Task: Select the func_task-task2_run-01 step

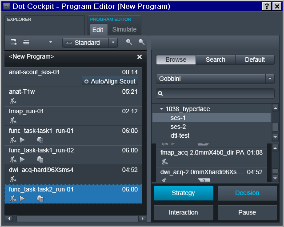Action: (x=73, y=194)
